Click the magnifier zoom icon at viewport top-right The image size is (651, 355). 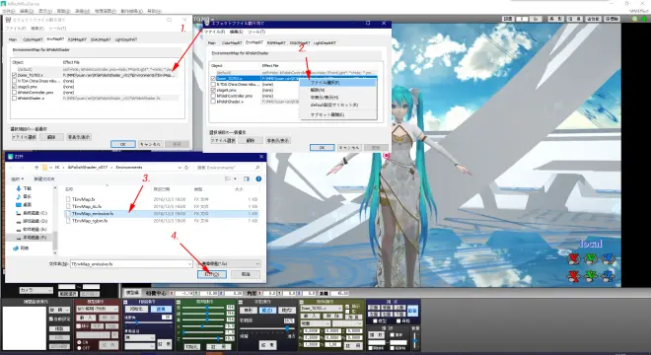coord(635,19)
